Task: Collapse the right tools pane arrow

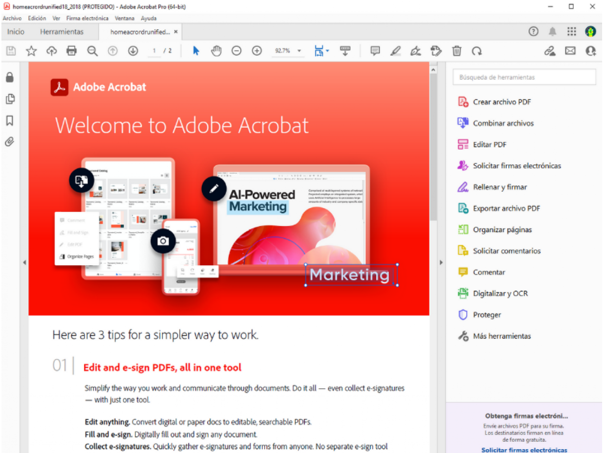Action: [441, 262]
